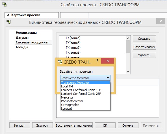Choose LongLat projection option
The width and height of the screenshot is (167, 134).
click(85, 108)
